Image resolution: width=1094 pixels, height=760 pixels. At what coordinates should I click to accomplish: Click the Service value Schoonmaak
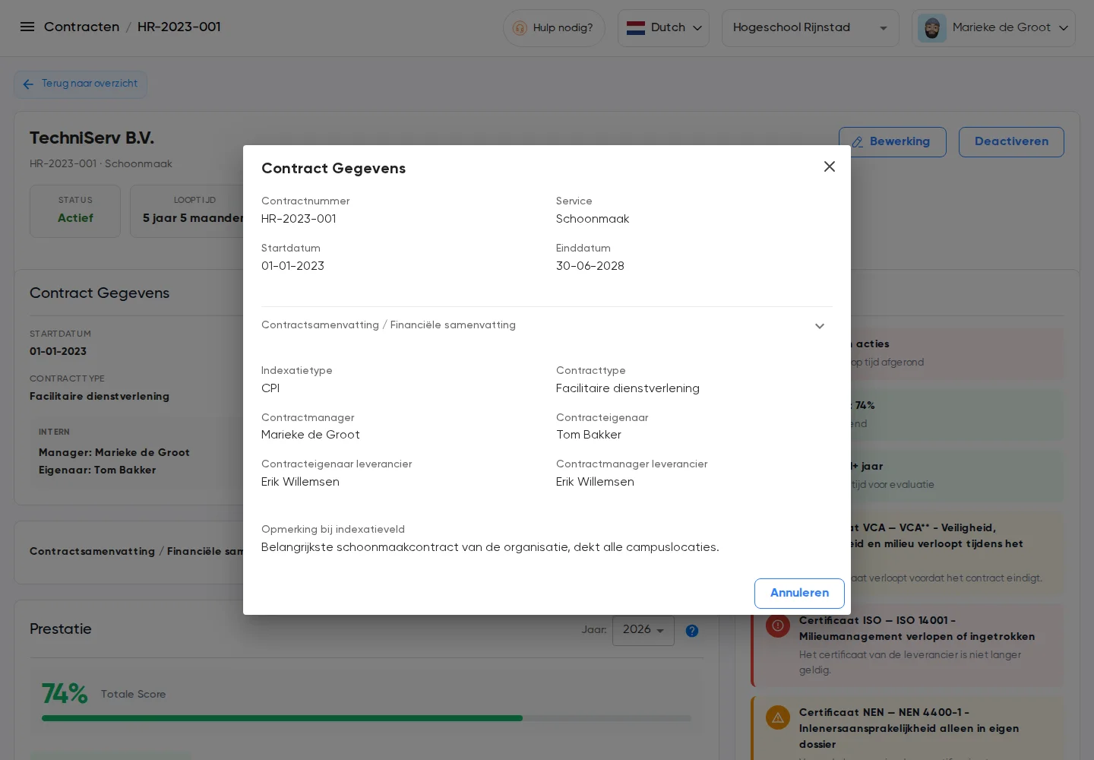[x=593, y=219]
